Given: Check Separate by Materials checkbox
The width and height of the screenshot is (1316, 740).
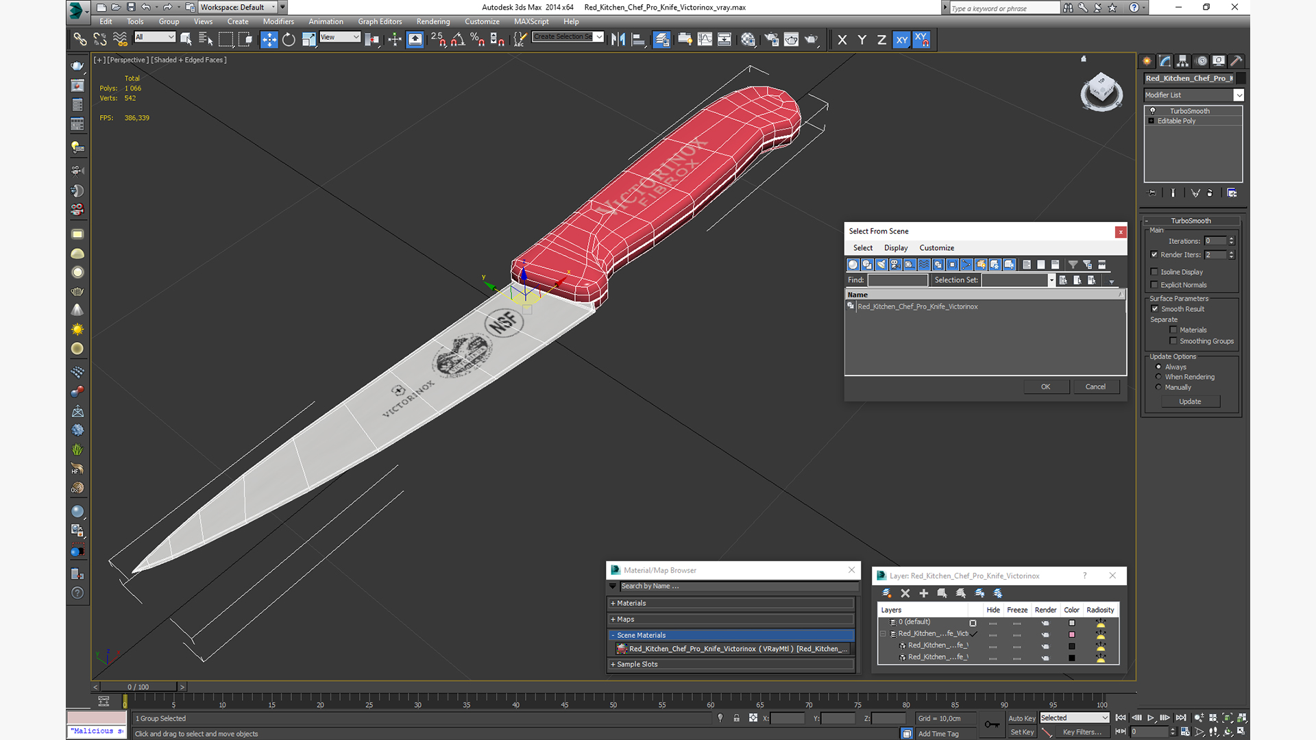Looking at the screenshot, I should [x=1173, y=330].
